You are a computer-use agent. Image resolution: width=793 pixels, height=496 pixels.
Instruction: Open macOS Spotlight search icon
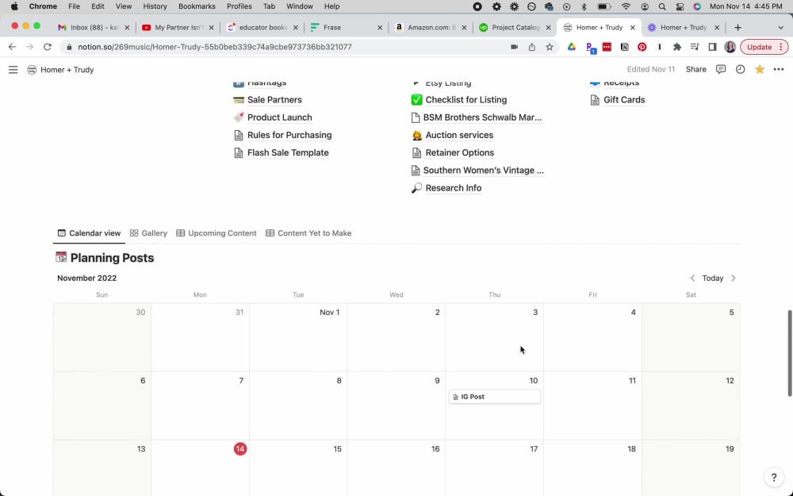coord(662,6)
